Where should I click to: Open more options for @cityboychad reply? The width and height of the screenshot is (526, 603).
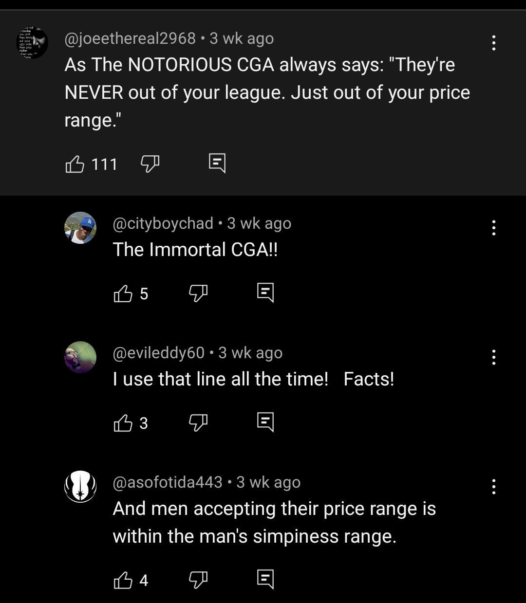494,228
